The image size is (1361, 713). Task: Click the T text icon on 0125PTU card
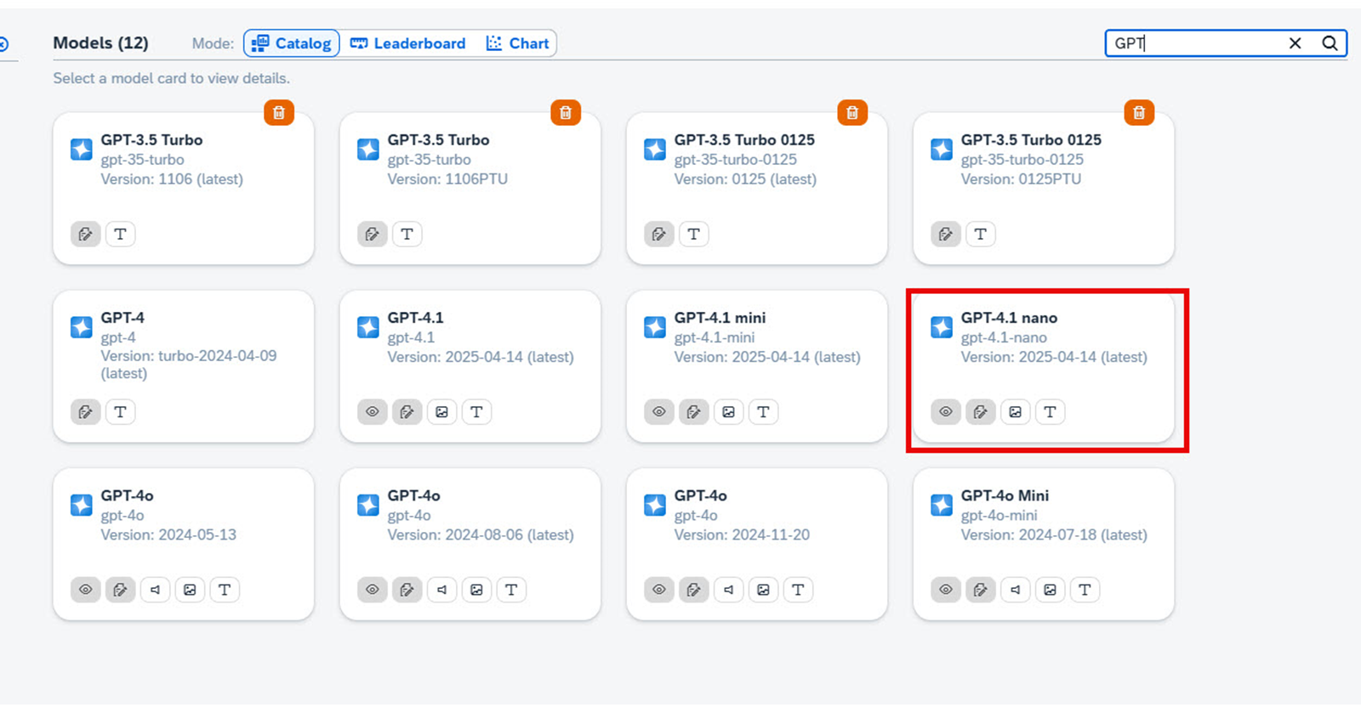tap(980, 235)
